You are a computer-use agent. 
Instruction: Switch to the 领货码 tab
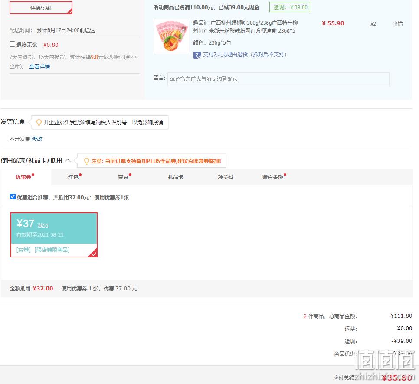coord(225,177)
